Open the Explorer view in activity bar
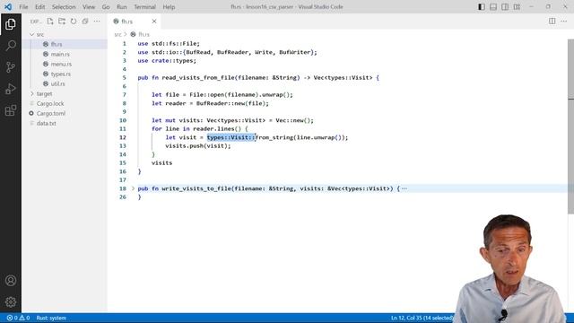This screenshot has height=323, width=574. (x=11, y=24)
